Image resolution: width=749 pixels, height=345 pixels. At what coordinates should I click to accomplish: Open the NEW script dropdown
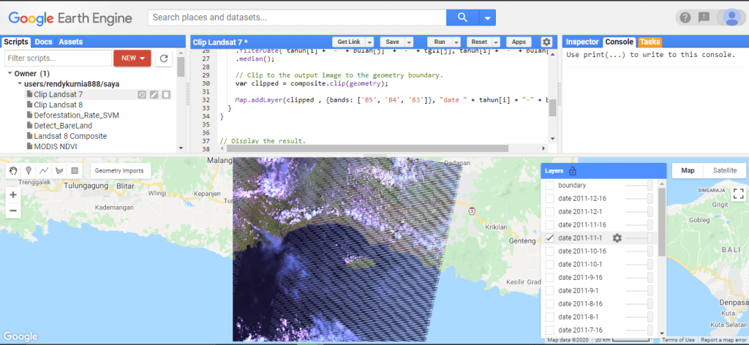click(x=132, y=58)
